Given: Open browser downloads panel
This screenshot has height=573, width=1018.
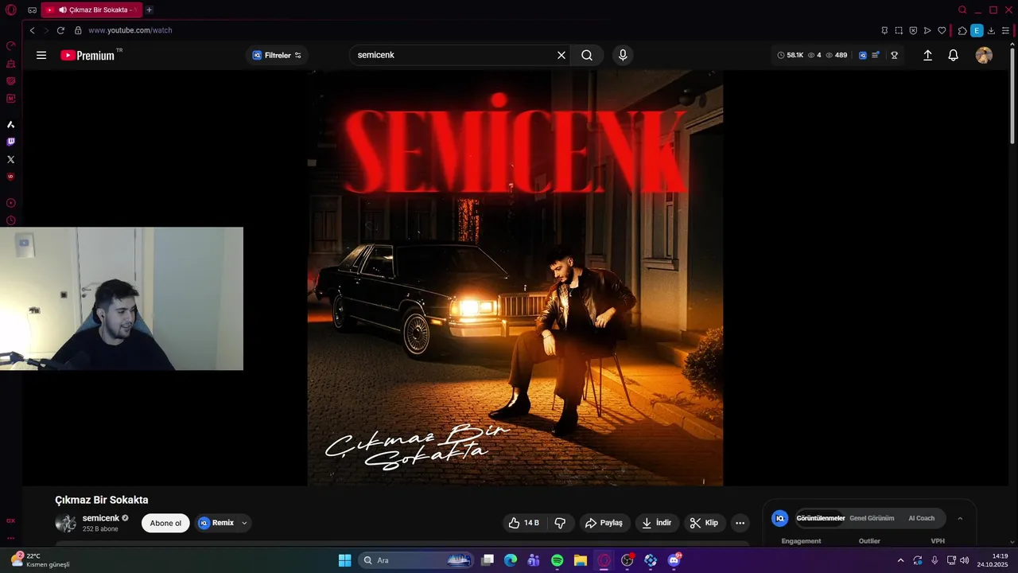Looking at the screenshot, I should pyautogui.click(x=991, y=30).
